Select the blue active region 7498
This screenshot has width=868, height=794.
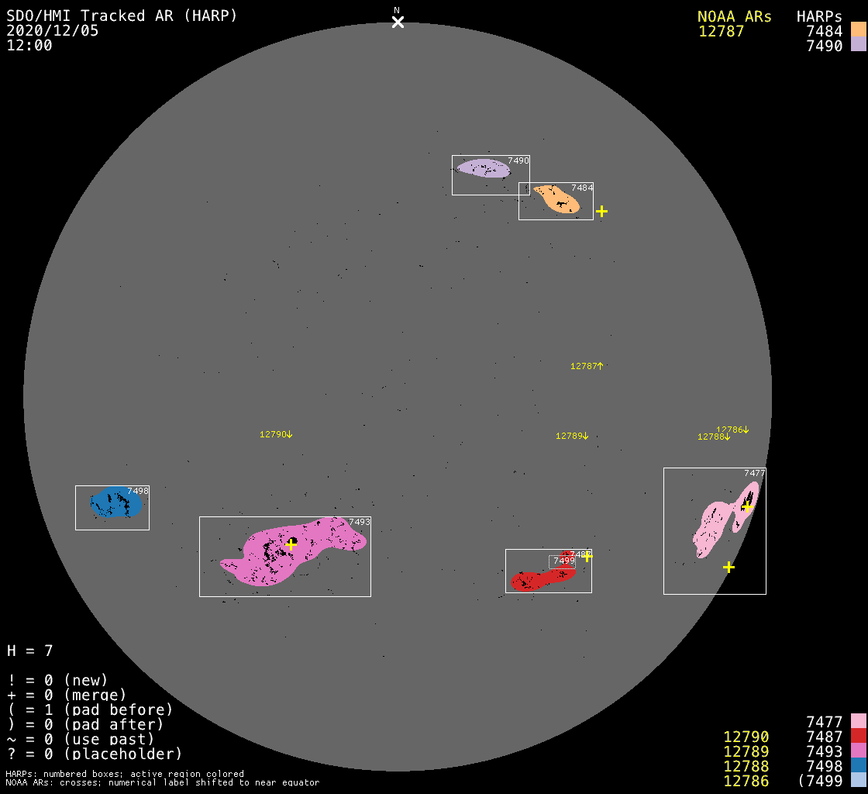(x=115, y=503)
